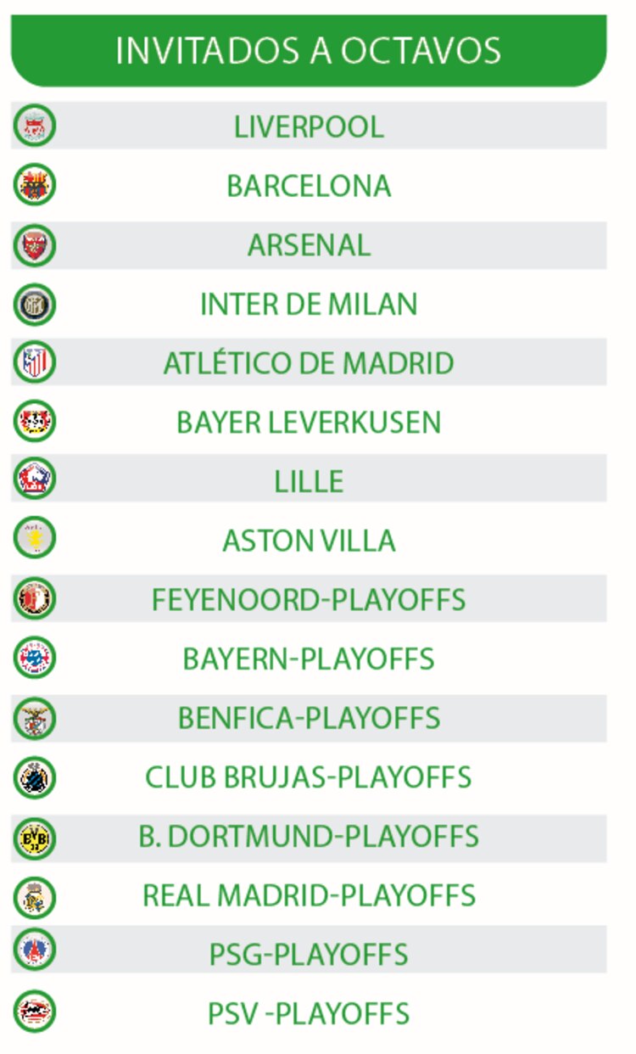This screenshot has height=1054, width=636.
Task: Select the Aston Villa crest icon
Action: point(35,539)
